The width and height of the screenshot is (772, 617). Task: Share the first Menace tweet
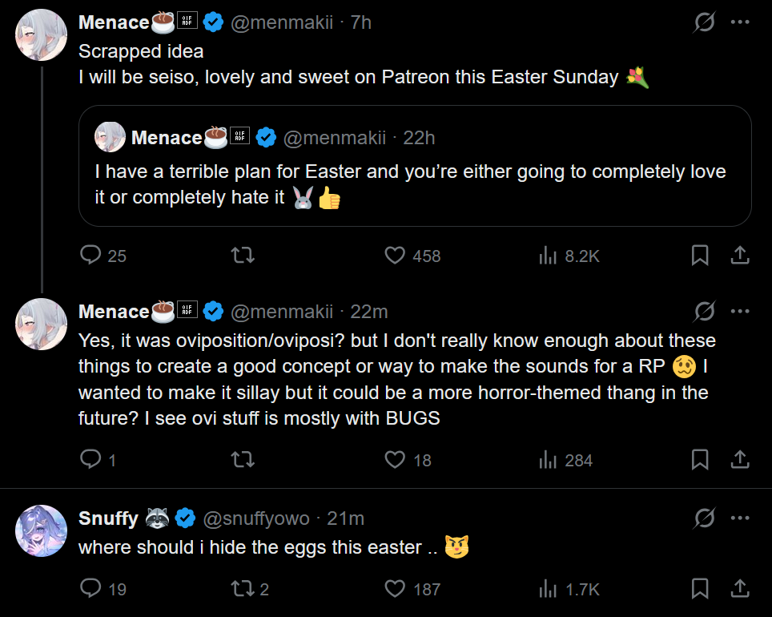coord(740,256)
